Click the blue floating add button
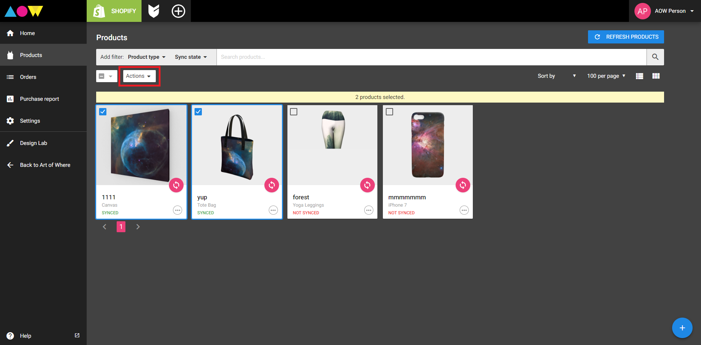The image size is (701, 345). click(x=682, y=328)
